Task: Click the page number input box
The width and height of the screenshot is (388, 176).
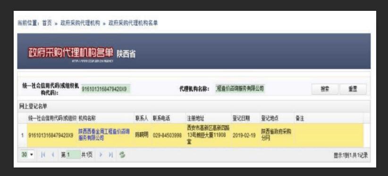Action: (74, 155)
